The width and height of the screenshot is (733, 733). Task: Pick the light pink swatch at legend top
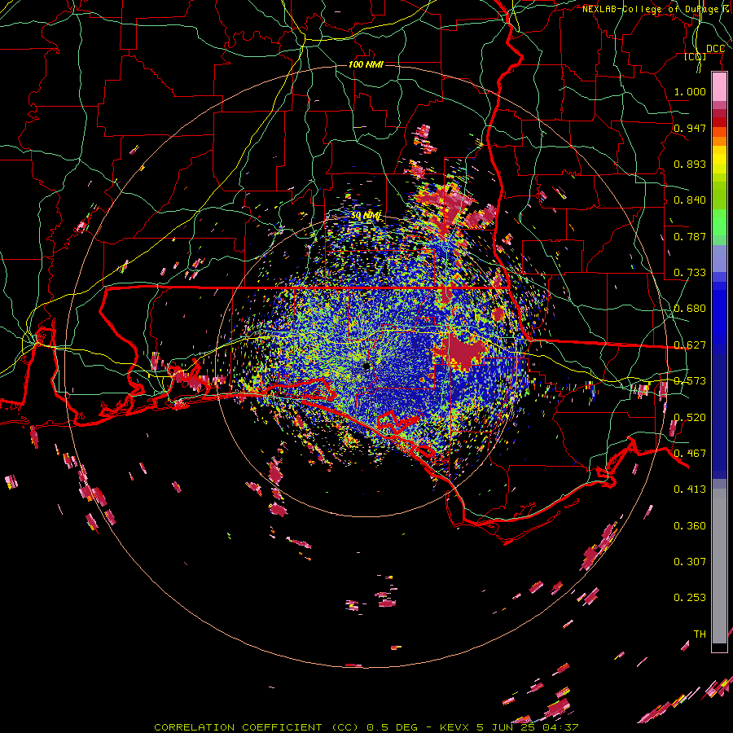[719, 86]
